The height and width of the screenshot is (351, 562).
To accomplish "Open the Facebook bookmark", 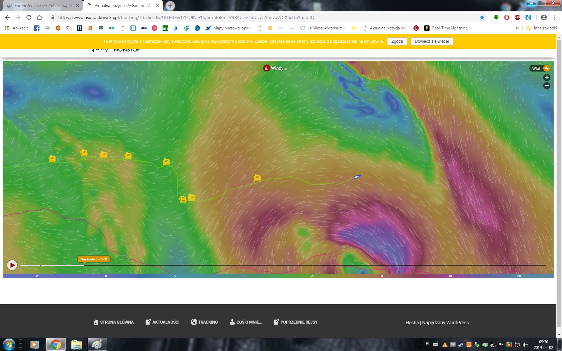I will pyautogui.click(x=37, y=28).
